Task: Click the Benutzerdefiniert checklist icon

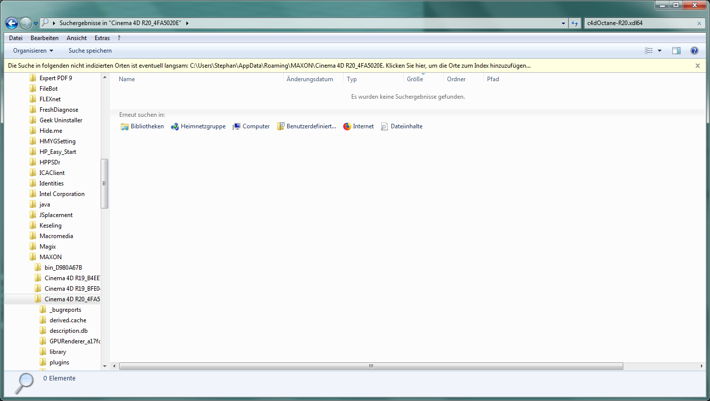Action: (x=281, y=126)
